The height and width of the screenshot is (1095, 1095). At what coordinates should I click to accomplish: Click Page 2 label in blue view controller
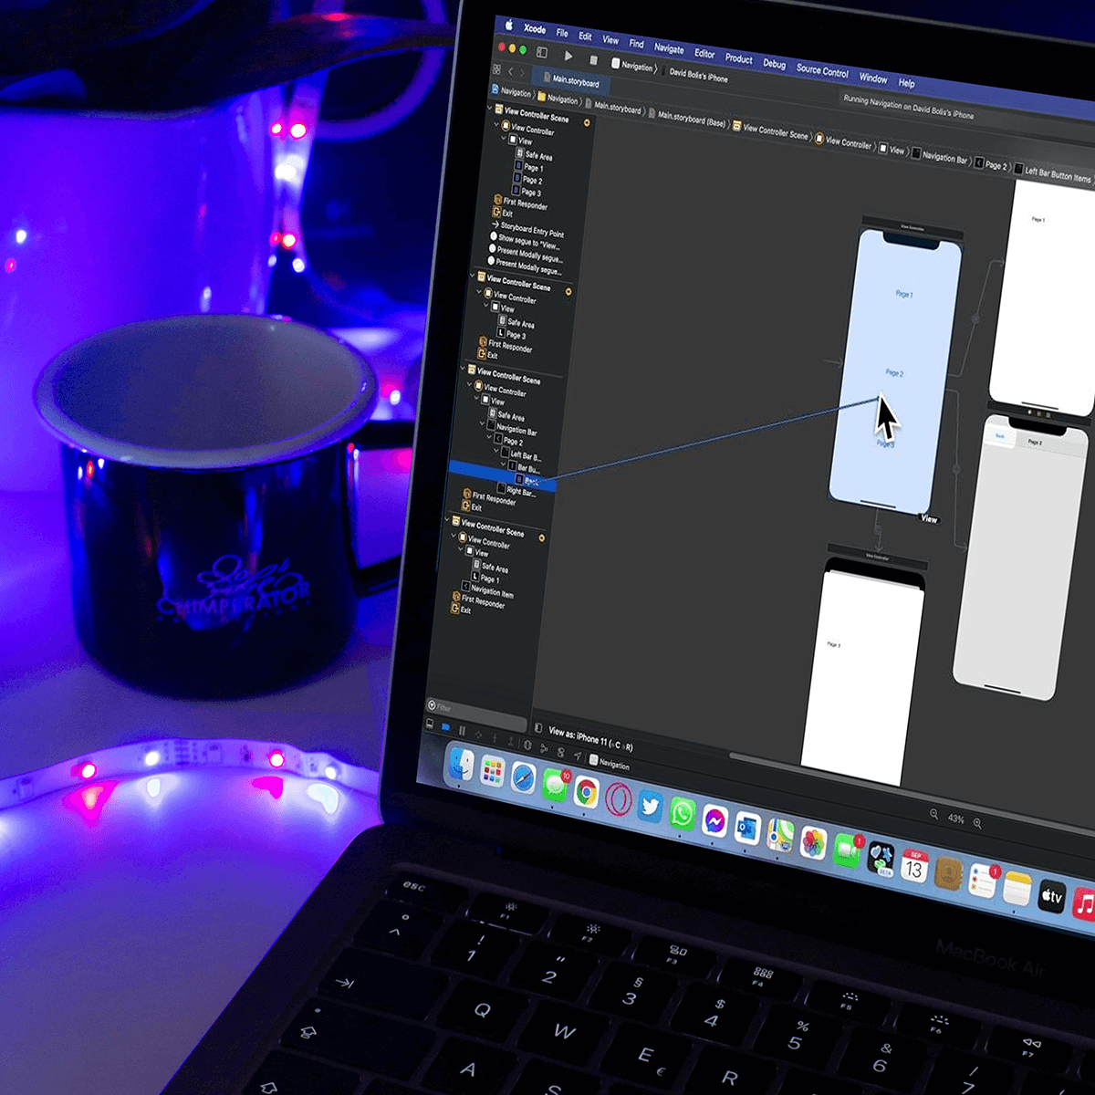coord(894,372)
